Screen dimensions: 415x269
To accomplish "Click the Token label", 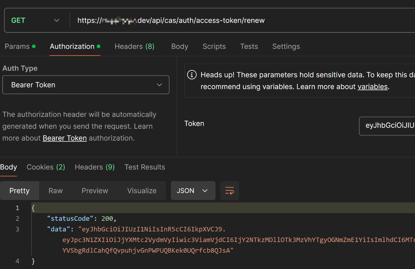I will tap(194, 124).
